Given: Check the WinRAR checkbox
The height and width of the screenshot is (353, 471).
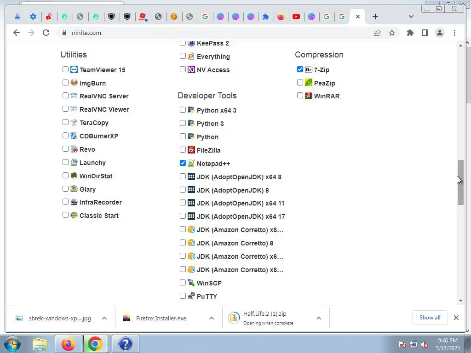Looking at the screenshot, I should point(300,96).
